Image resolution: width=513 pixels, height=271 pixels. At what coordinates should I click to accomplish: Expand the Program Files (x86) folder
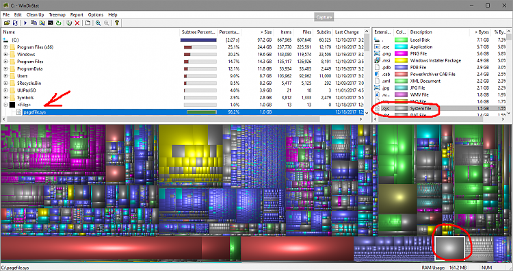5,47
